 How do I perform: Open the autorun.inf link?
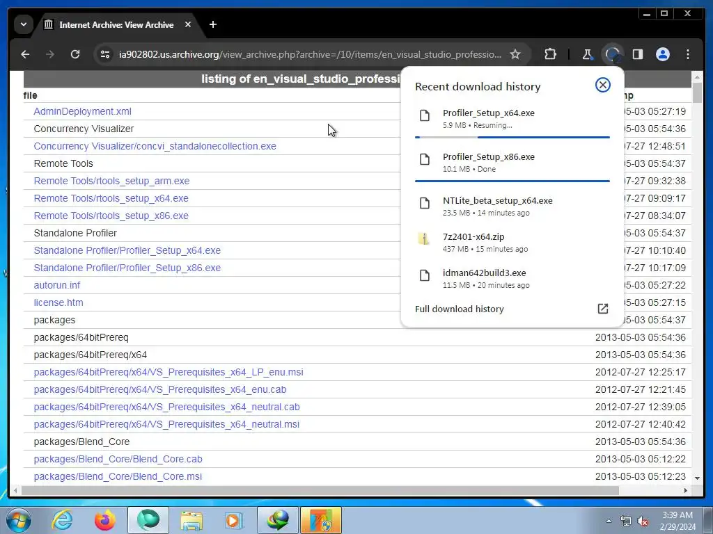57,285
